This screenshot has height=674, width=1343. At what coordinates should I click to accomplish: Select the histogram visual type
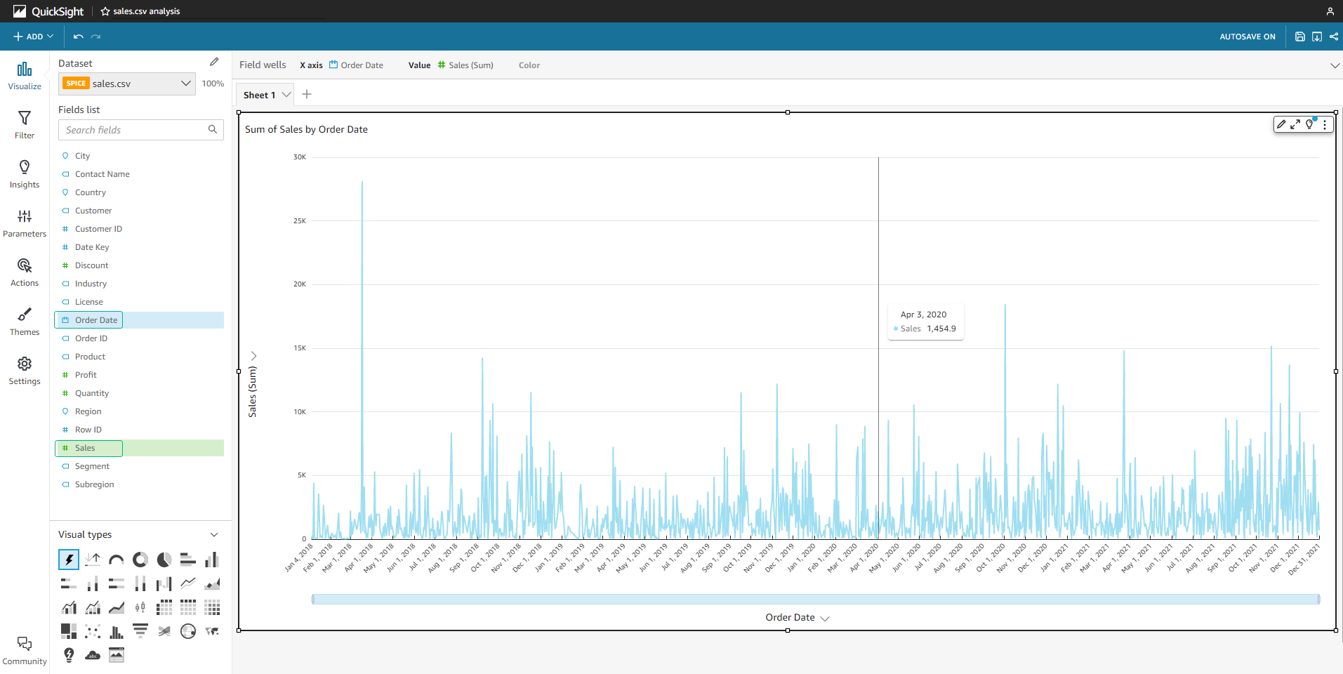pyautogui.click(x=117, y=631)
